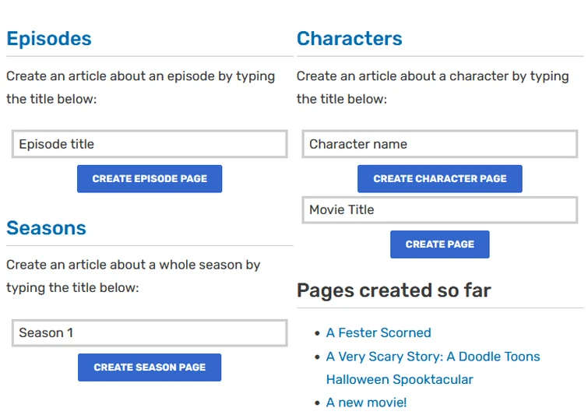Click the Episode title input field
The width and height of the screenshot is (588, 415).
(150, 144)
